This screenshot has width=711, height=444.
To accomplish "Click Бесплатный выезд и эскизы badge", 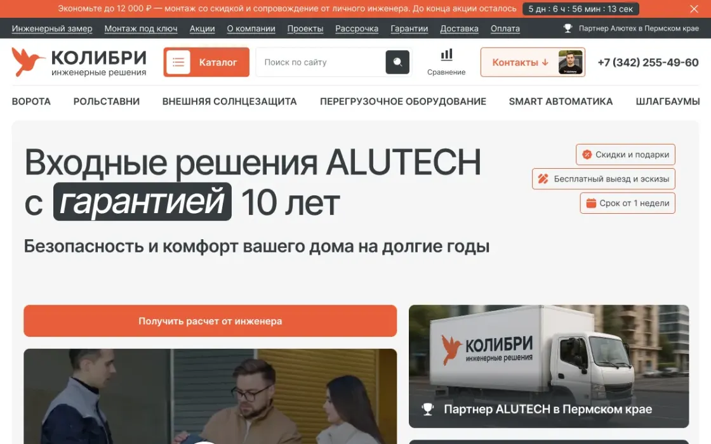I will coord(604,178).
